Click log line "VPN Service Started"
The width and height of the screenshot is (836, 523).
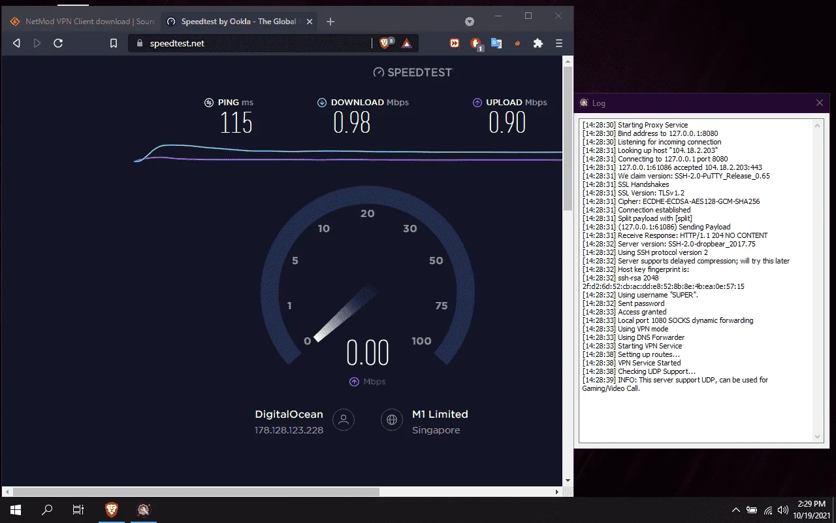point(632,363)
